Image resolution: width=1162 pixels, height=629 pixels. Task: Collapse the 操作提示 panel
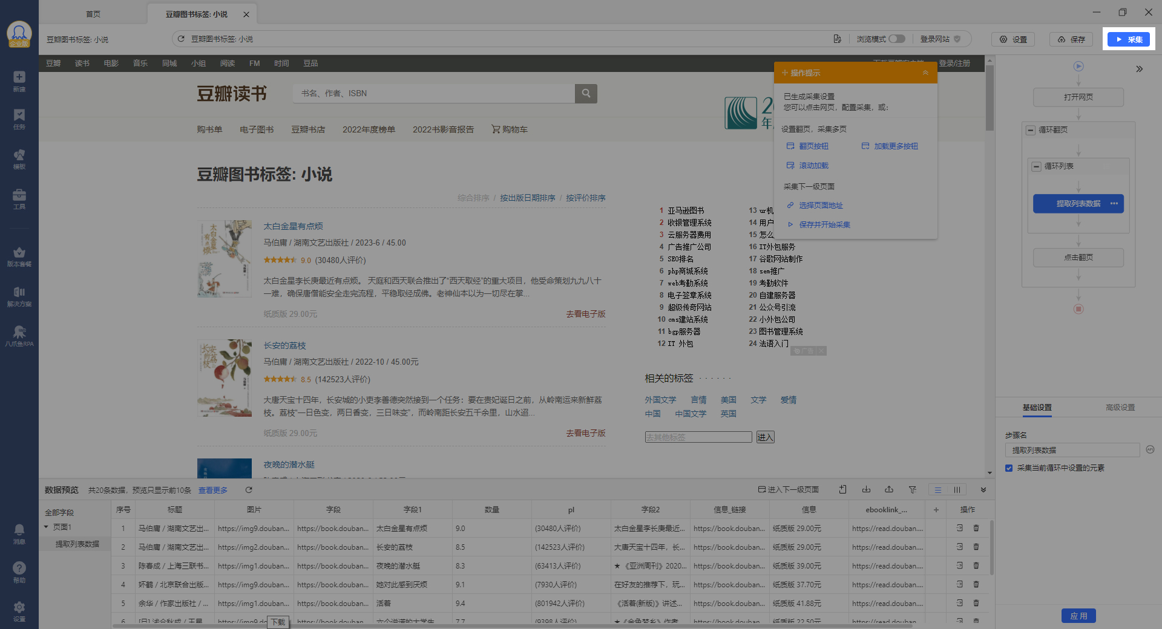tap(925, 73)
